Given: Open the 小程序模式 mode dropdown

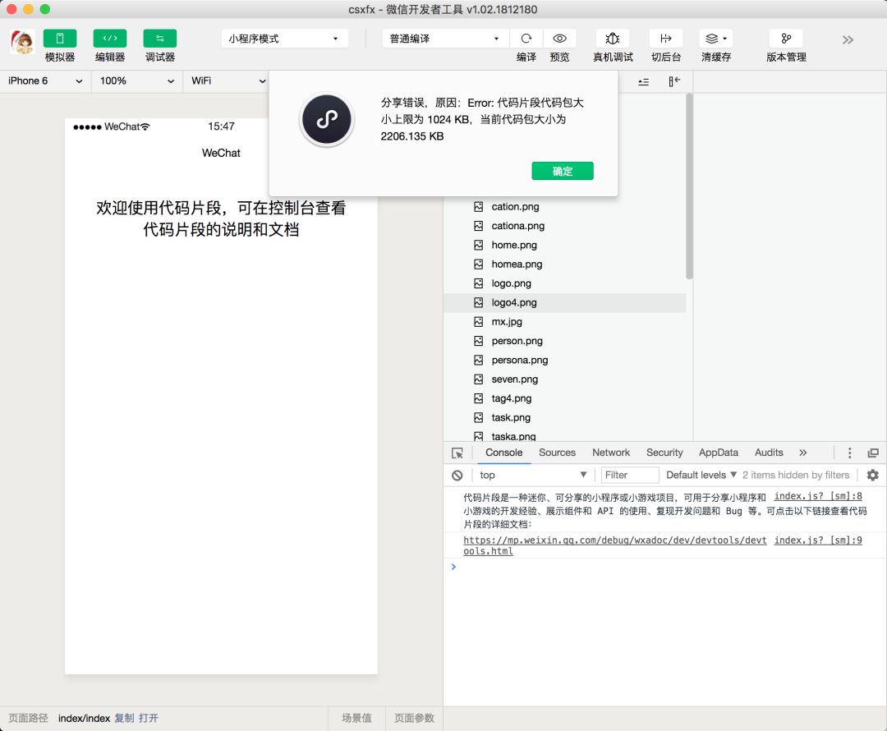Looking at the screenshot, I should (x=284, y=39).
